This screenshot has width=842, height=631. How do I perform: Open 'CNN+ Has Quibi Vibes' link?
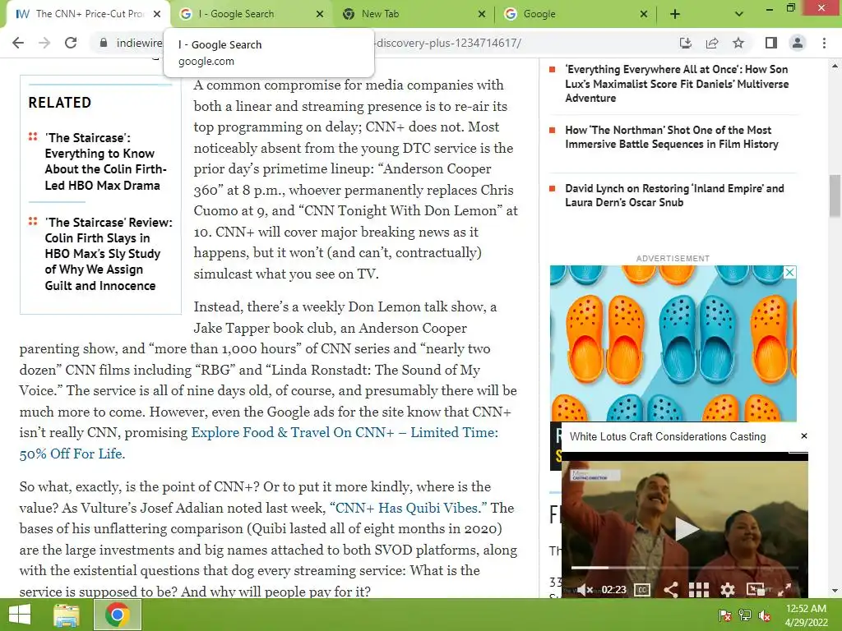pyautogui.click(x=408, y=508)
